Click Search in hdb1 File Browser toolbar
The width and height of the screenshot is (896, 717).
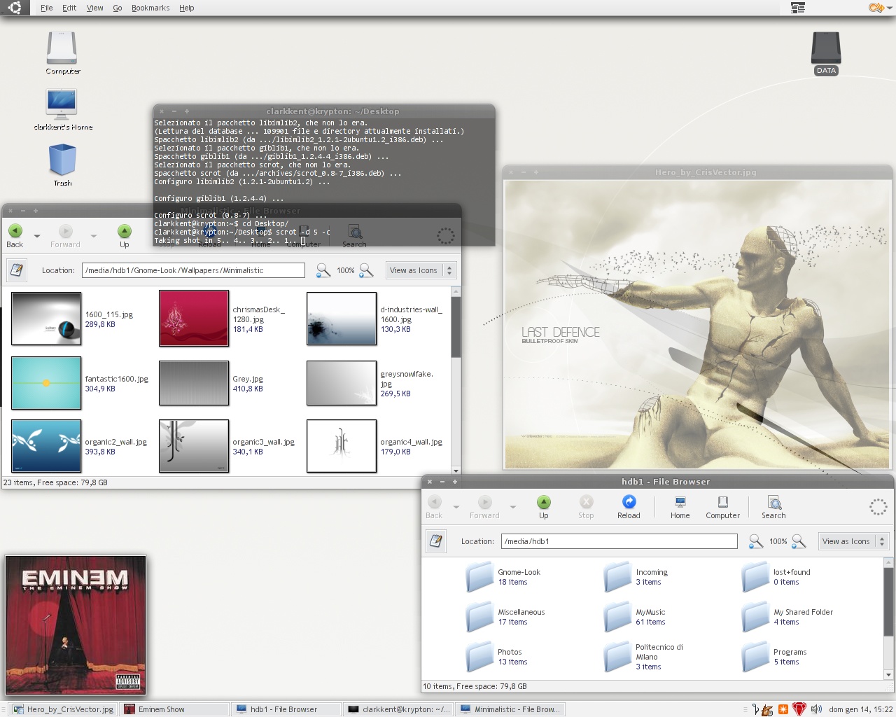[x=773, y=507]
